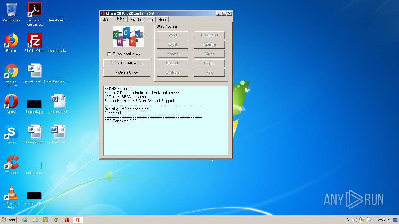Start Word program button
The image size is (399, 224).
click(x=173, y=35)
